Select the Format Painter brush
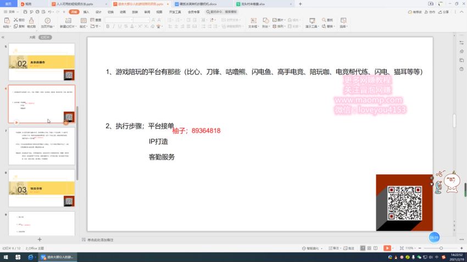The width and height of the screenshot is (467, 262). click(x=31, y=20)
